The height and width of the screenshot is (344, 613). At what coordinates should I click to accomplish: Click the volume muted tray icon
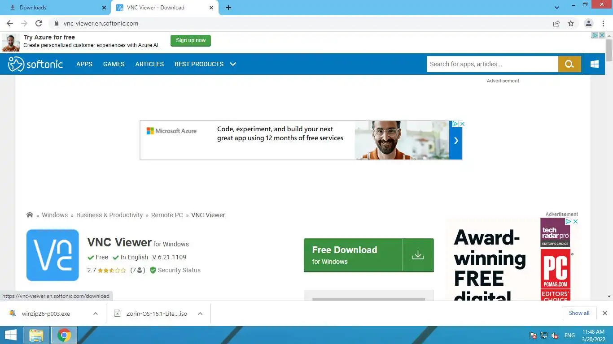[x=555, y=335]
